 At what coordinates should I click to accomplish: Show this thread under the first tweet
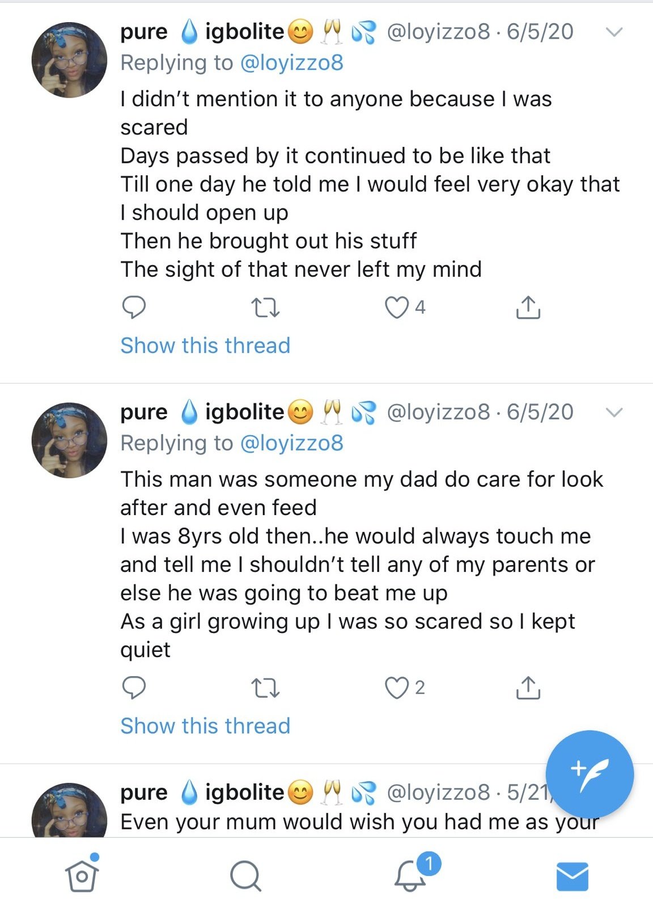(x=205, y=345)
